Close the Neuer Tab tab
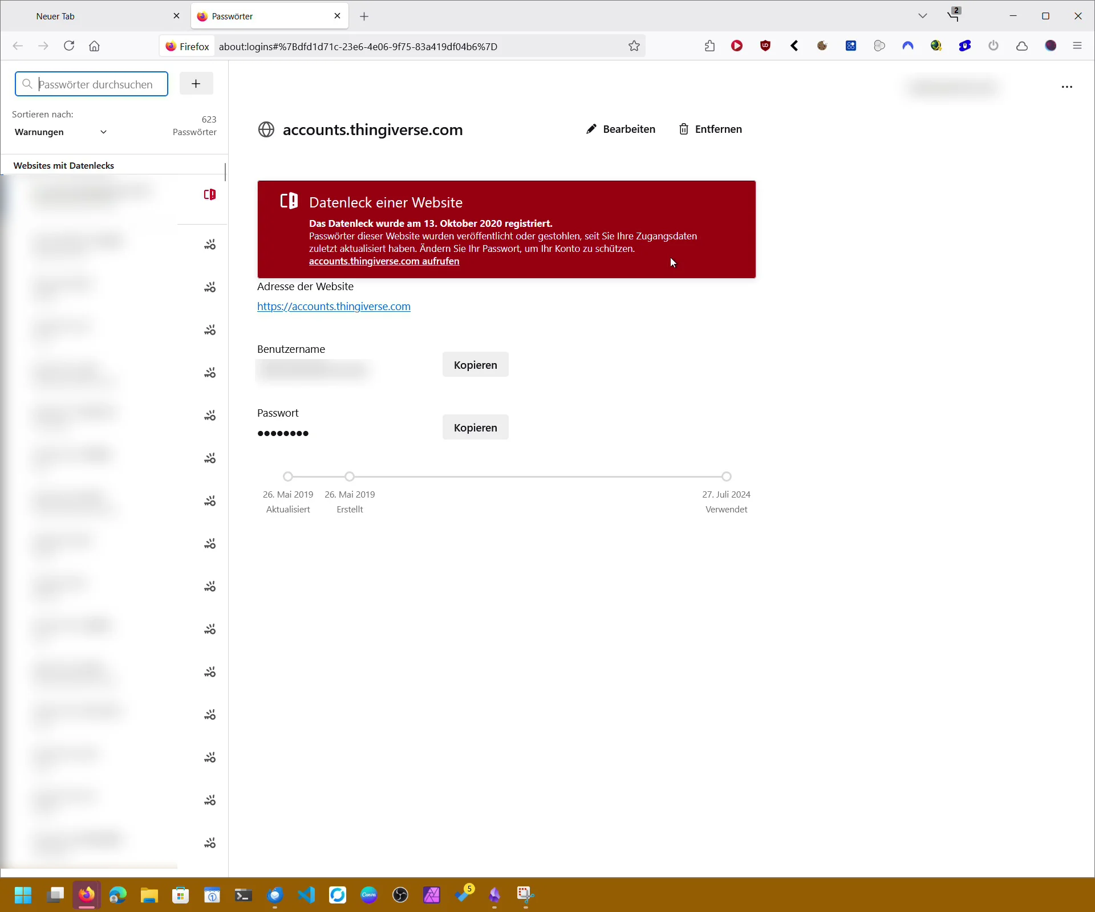The width and height of the screenshot is (1095, 912). [x=176, y=17]
